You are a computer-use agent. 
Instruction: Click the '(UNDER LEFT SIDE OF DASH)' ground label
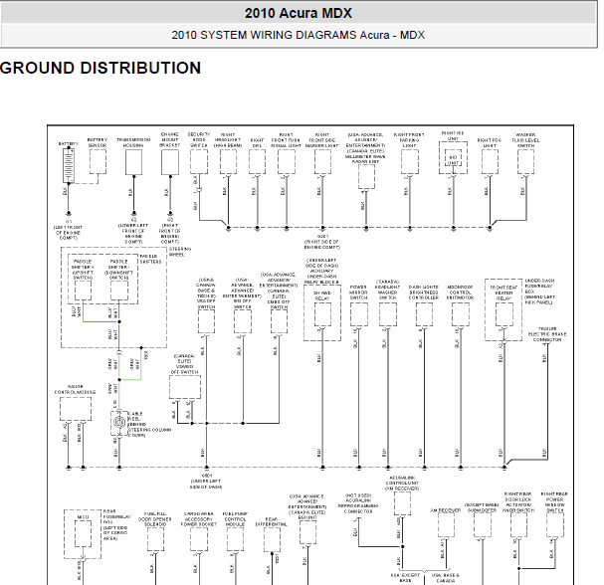click(206, 484)
